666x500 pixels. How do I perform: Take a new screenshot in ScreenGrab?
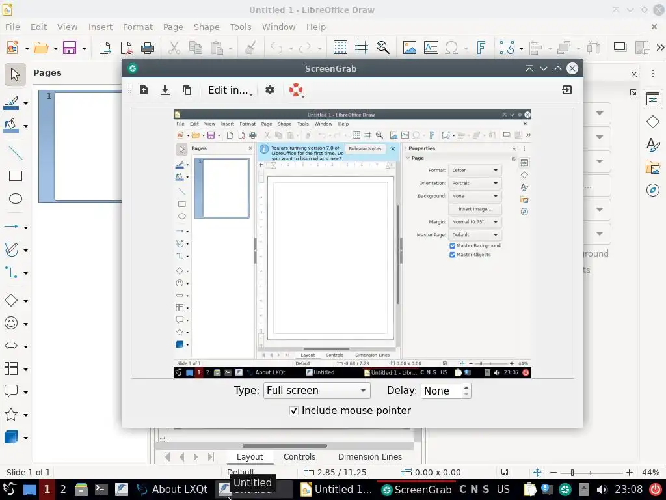click(x=144, y=90)
